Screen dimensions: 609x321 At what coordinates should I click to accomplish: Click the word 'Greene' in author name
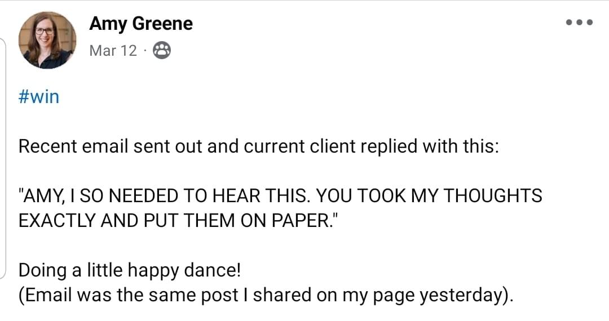[x=162, y=24]
